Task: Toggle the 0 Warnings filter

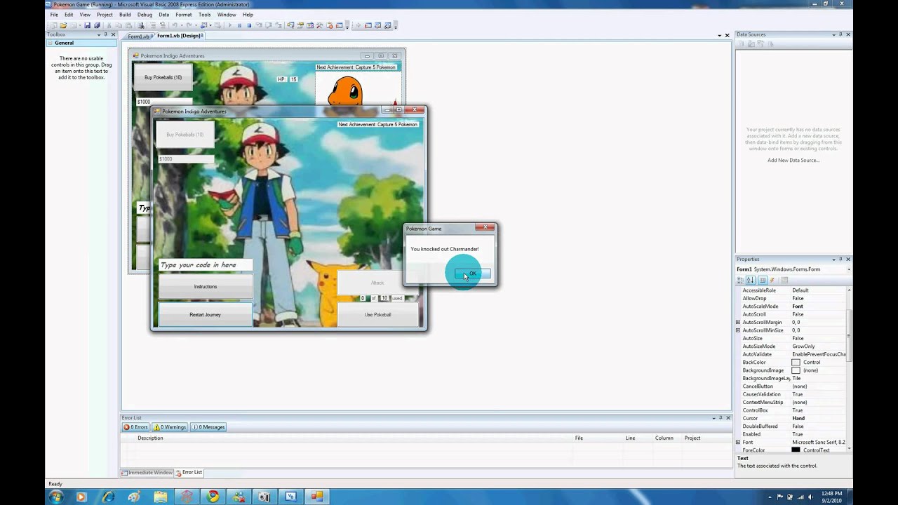Action: (170, 427)
